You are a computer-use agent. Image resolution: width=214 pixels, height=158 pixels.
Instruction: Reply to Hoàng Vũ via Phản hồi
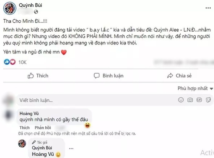43,128
